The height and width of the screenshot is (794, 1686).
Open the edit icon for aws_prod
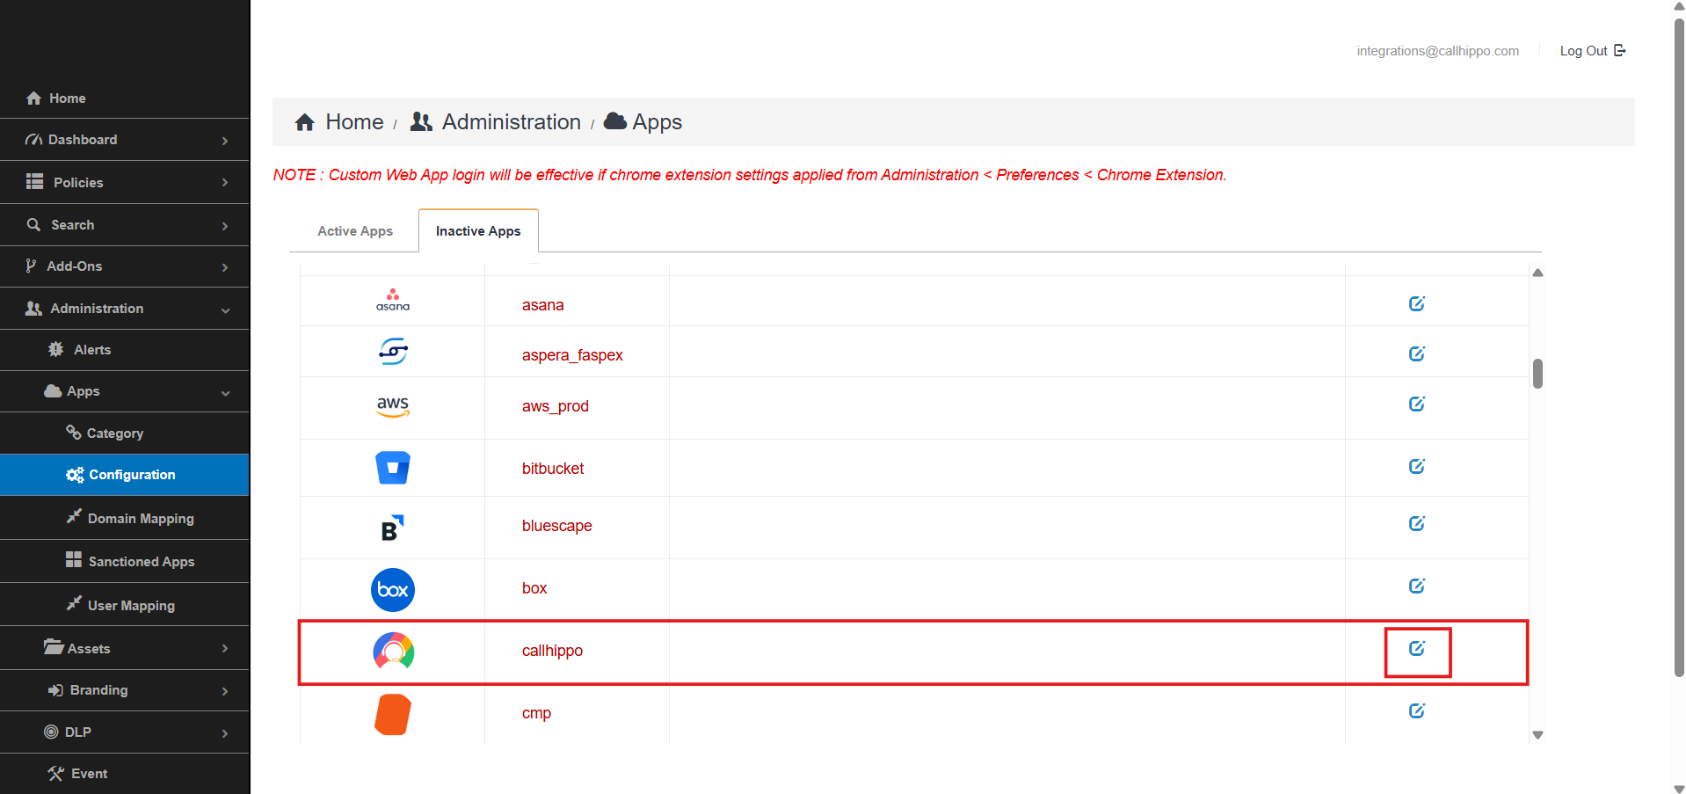point(1416,404)
